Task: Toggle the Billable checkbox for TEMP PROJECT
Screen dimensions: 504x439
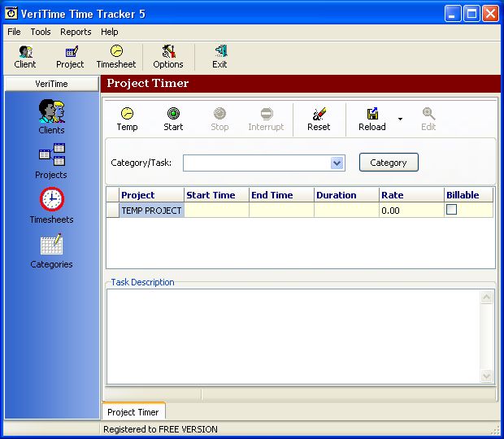Action: coord(452,210)
